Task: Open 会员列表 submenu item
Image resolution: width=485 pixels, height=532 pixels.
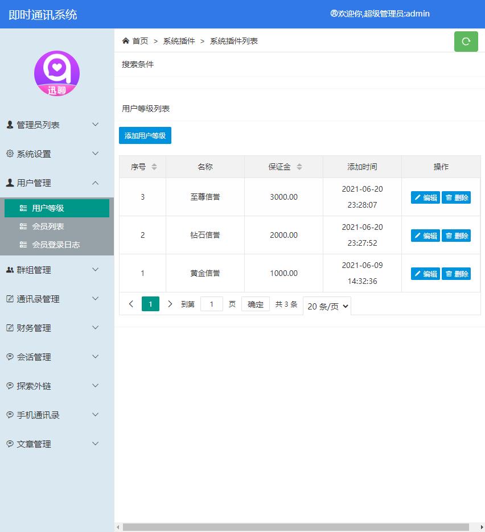Action: click(x=57, y=226)
